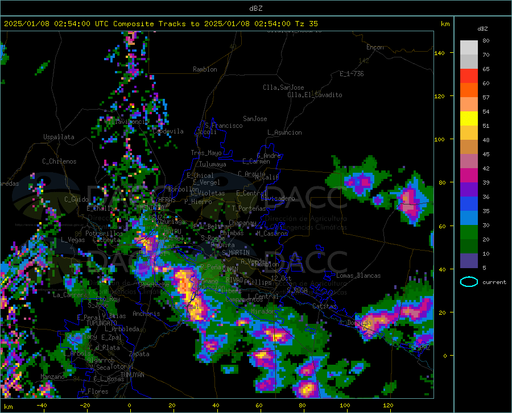Click the 'P_Hierro' map label
The width and height of the screenshot is (512, 413).
click(x=198, y=202)
